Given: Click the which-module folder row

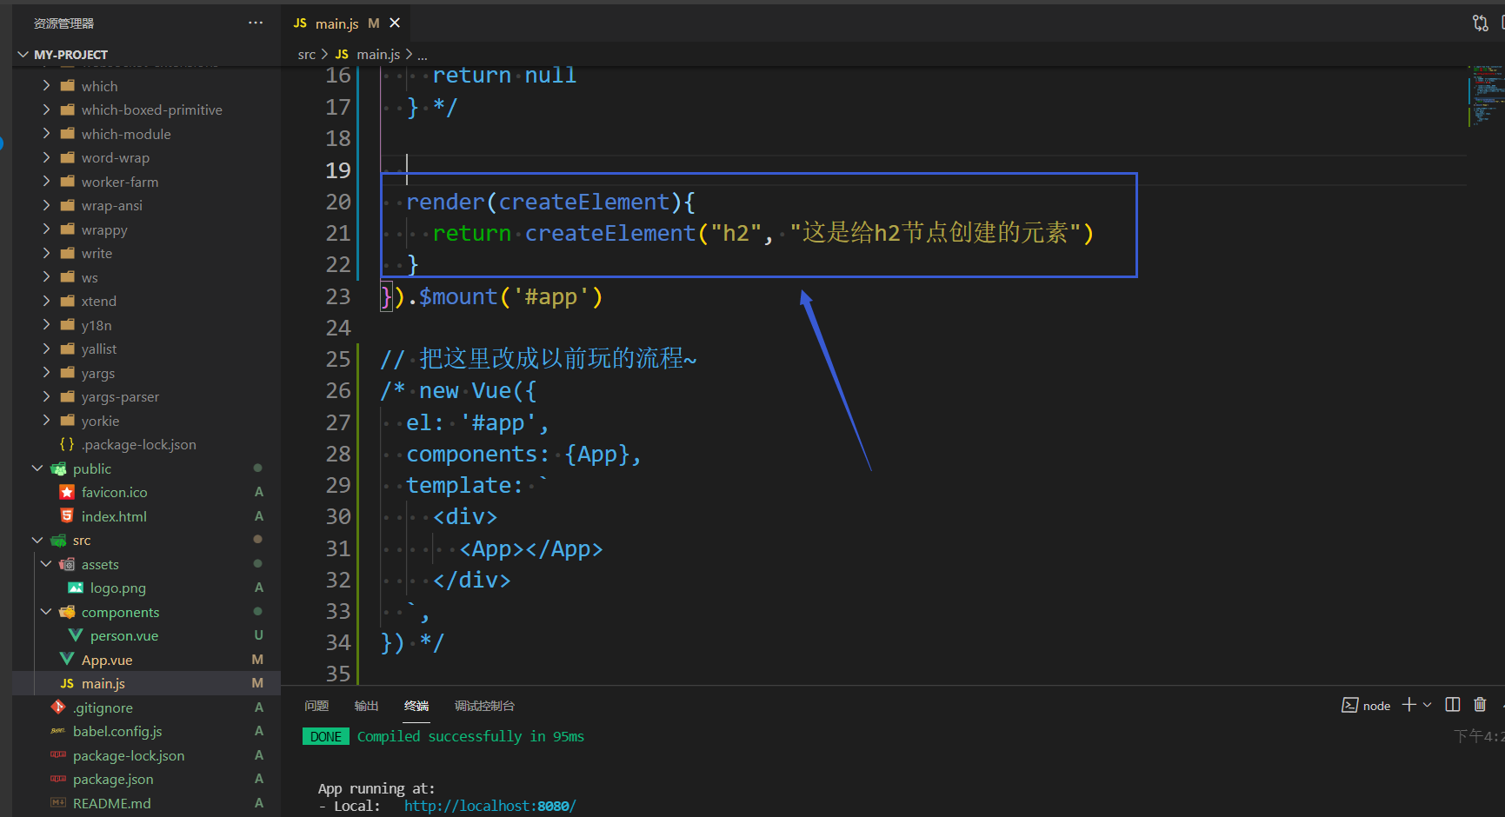Looking at the screenshot, I should coord(146,134).
